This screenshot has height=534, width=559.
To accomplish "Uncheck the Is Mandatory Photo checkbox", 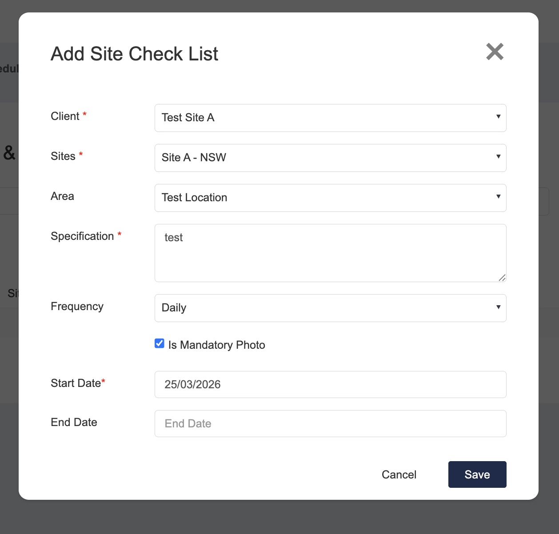I will point(160,343).
